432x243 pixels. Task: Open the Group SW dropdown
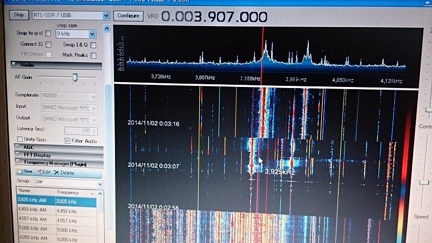coord(69,182)
